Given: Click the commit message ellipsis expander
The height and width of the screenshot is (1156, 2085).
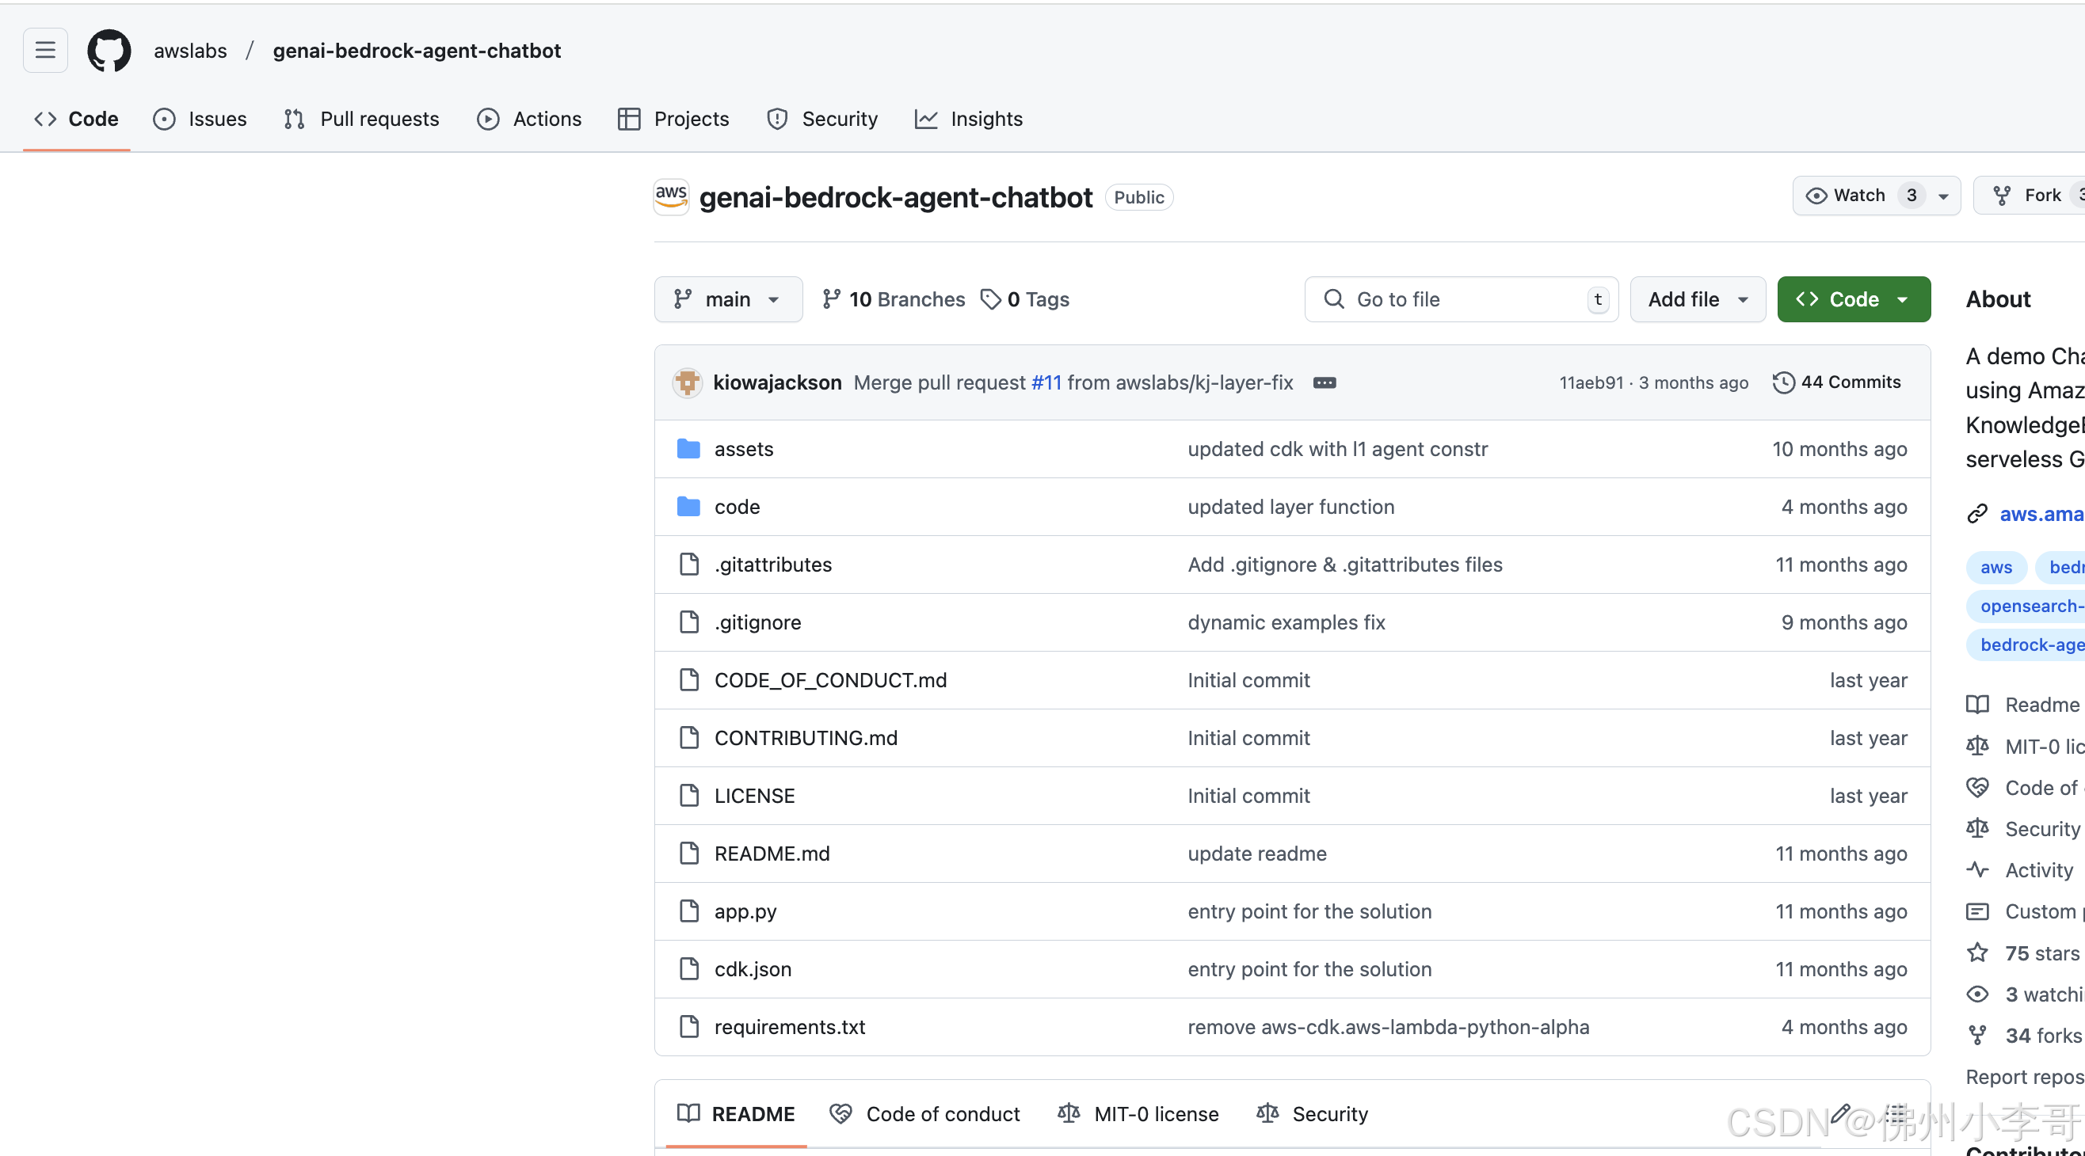Looking at the screenshot, I should (1325, 382).
